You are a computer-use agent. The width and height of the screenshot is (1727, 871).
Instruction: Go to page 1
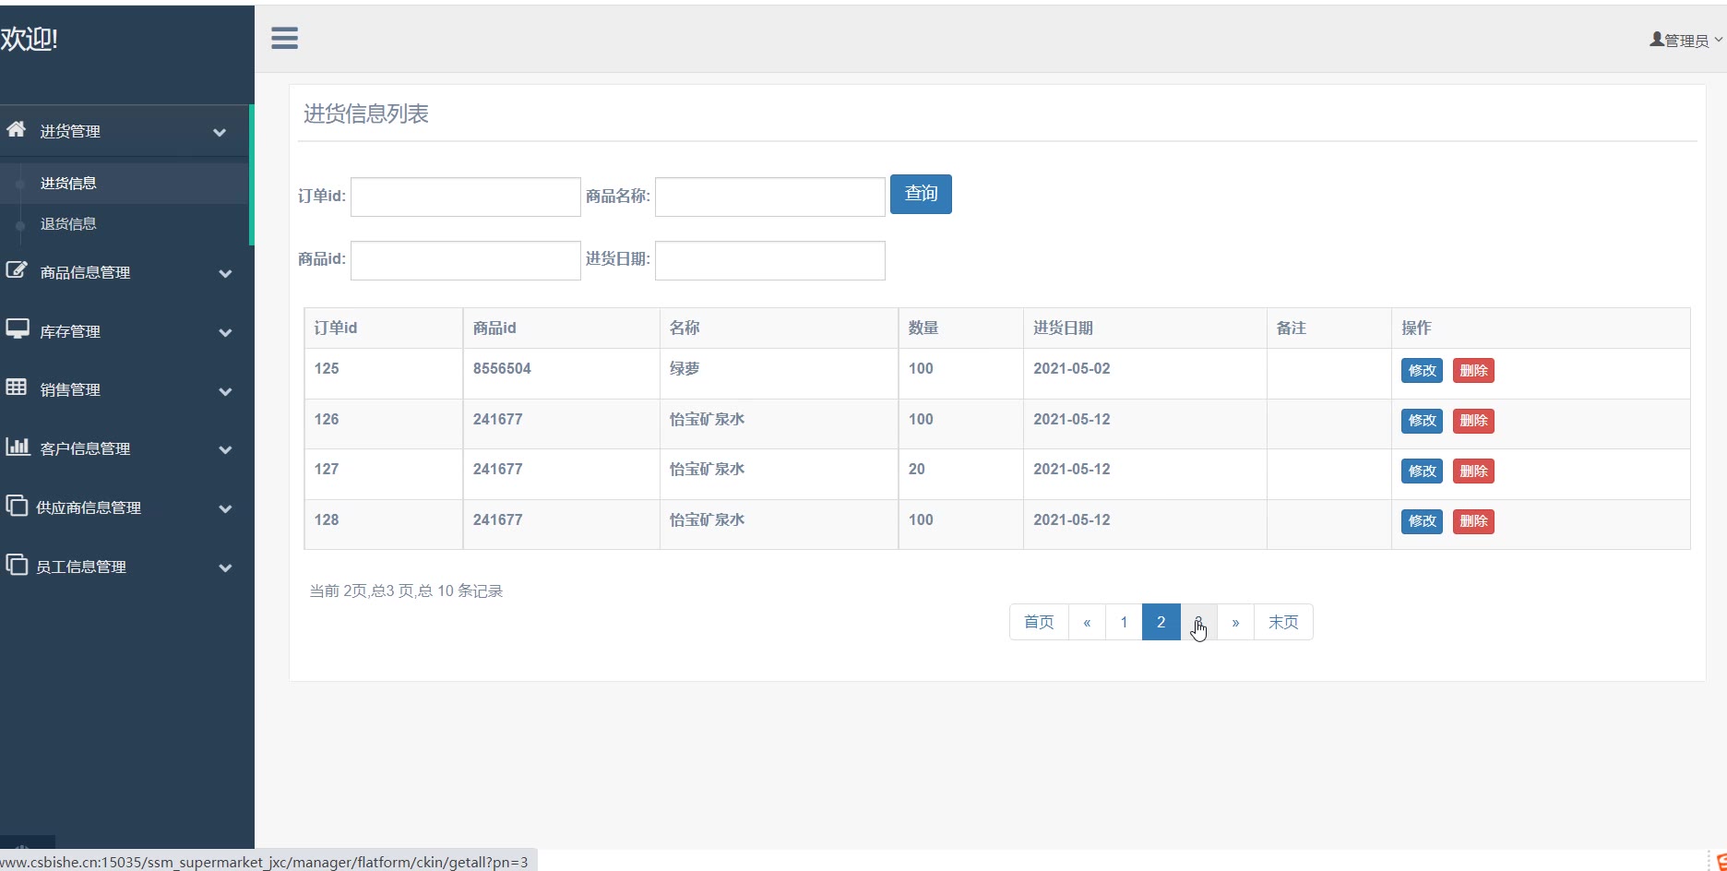[x=1124, y=622]
